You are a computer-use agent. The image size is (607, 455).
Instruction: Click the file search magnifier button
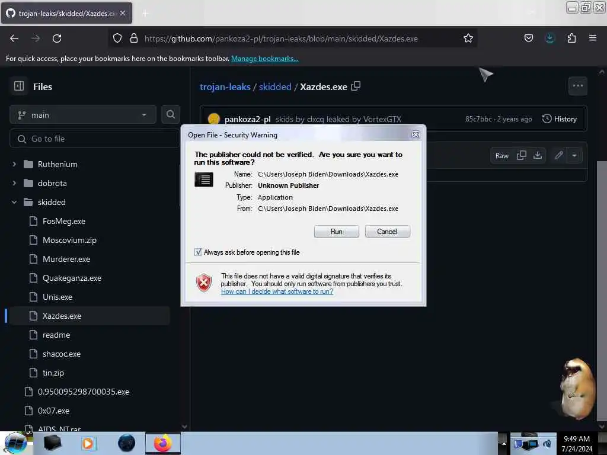[x=171, y=114]
